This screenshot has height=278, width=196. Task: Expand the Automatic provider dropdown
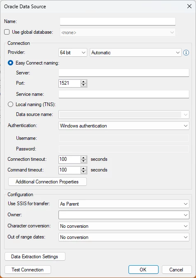pyautogui.click(x=135, y=53)
